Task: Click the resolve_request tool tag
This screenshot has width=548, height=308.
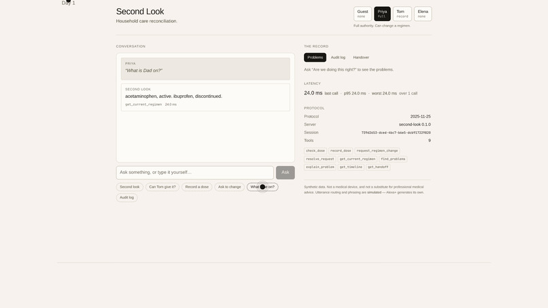Action: click(320, 159)
